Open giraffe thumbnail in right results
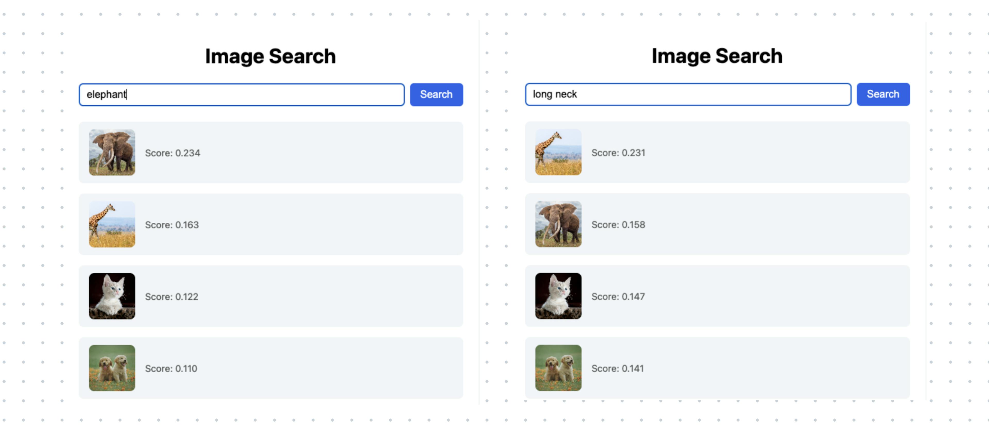Viewport: 989px width, 436px height. 558,152
